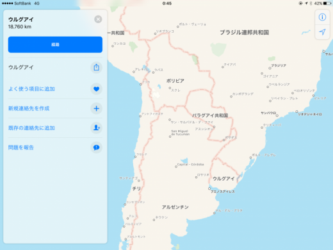
Task: Tap the battery indicator in status bar
Action: click(327, 3)
